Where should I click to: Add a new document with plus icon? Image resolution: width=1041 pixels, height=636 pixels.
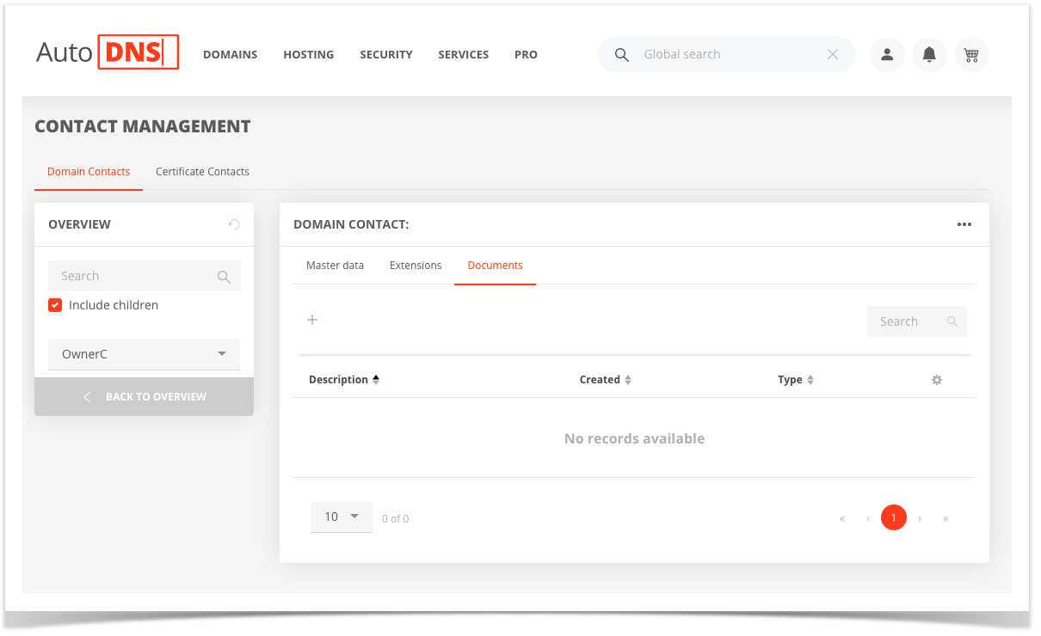(x=312, y=320)
